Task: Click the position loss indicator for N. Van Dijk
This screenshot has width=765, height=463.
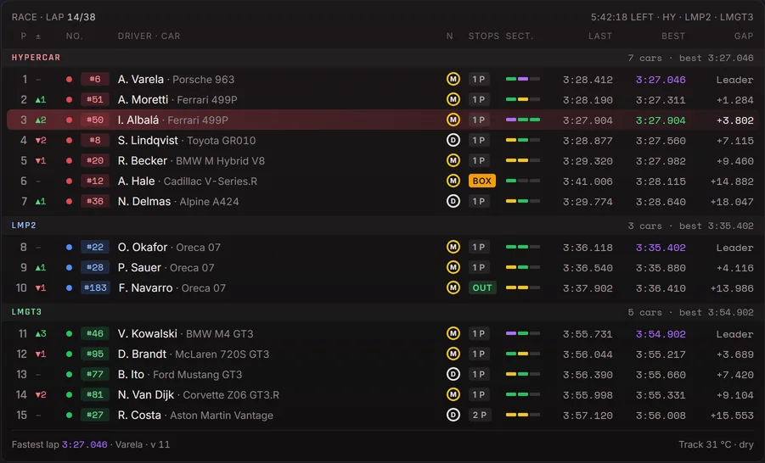Action: (x=41, y=395)
